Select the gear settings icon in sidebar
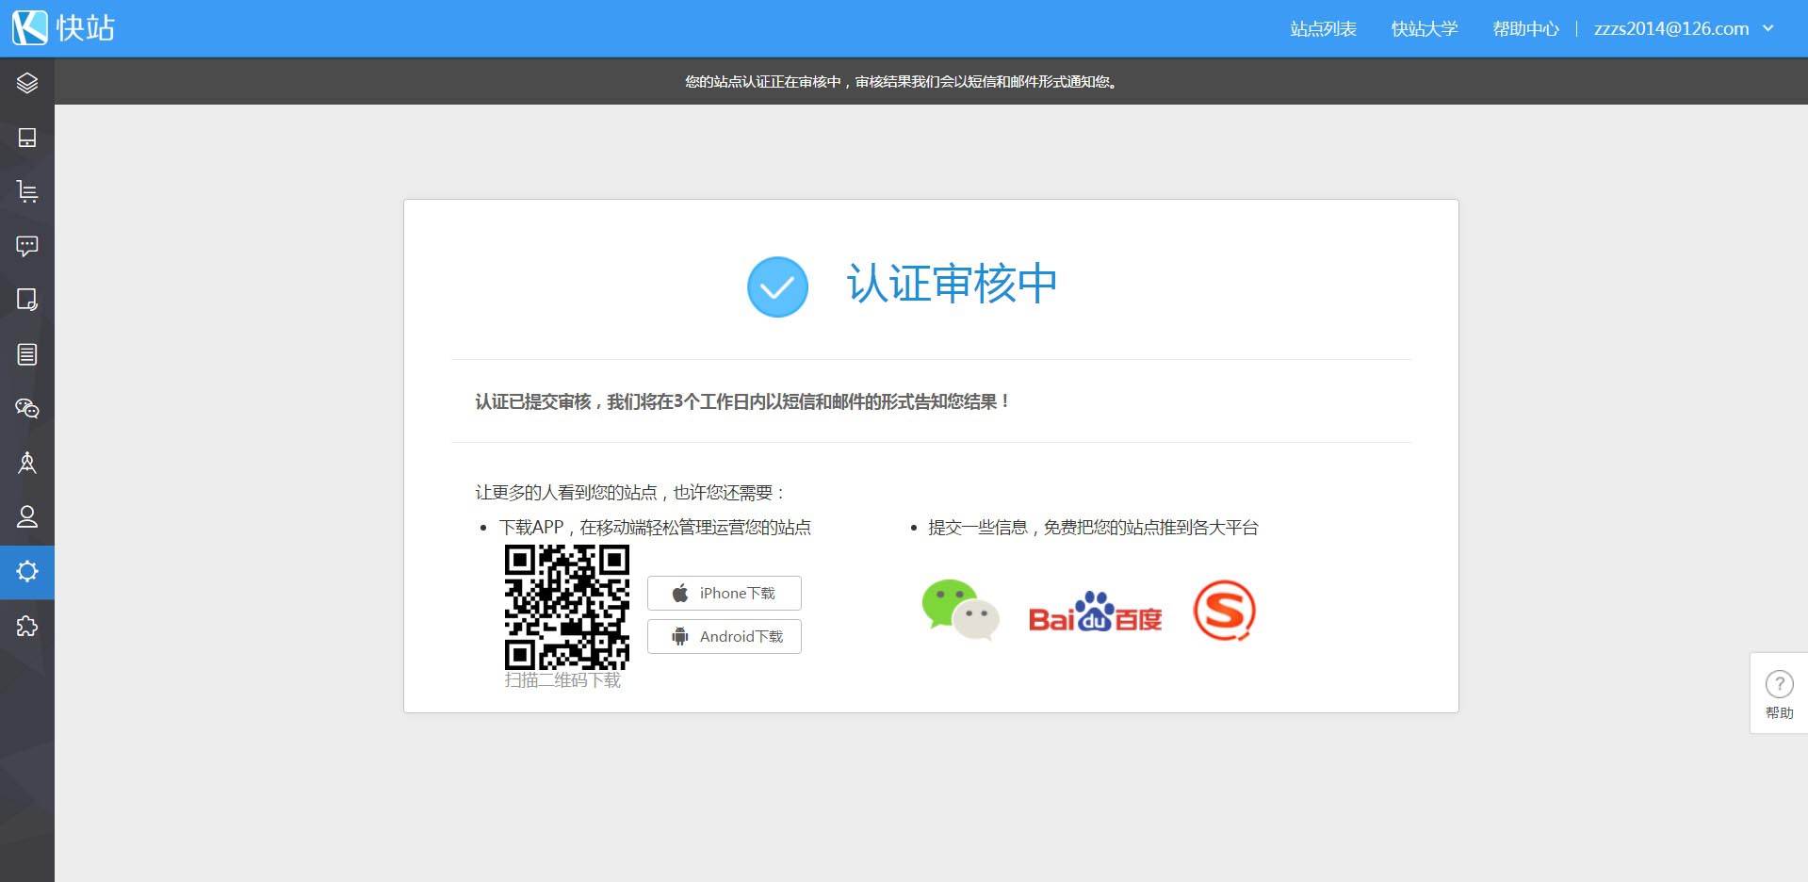The height and width of the screenshot is (882, 1808). 27,571
